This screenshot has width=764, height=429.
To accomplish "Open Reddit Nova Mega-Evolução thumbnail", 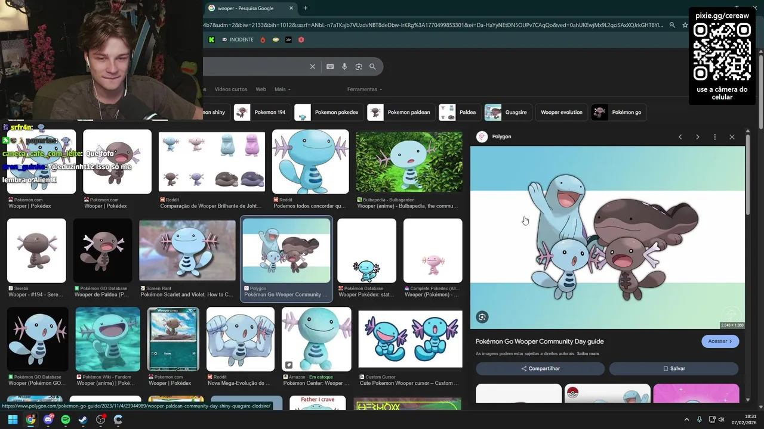I will click(241, 339).
